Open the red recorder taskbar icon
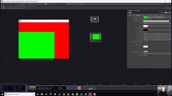This screenshot has height=96, width=172. tap(95, 94)
